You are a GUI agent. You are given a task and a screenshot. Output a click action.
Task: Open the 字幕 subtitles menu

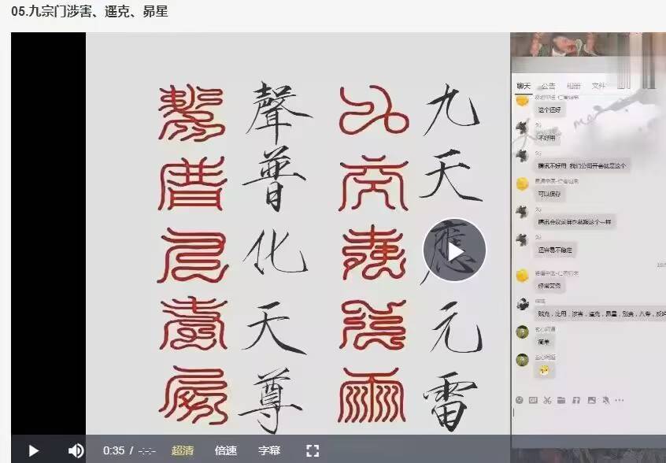[x=269, y=450]
